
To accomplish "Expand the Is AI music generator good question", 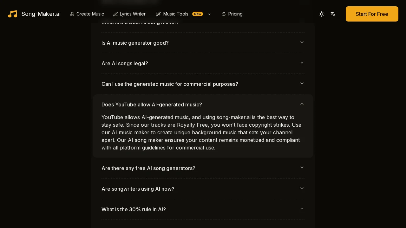I will coord(302,42).
